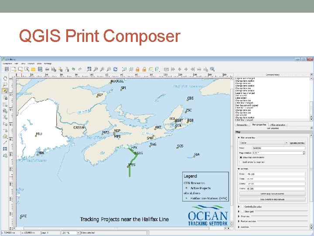Image resolution: width=314 pixels, height=236 pixels.
Task: Click the green Undo arrow icon
Action: pos(74,69)
